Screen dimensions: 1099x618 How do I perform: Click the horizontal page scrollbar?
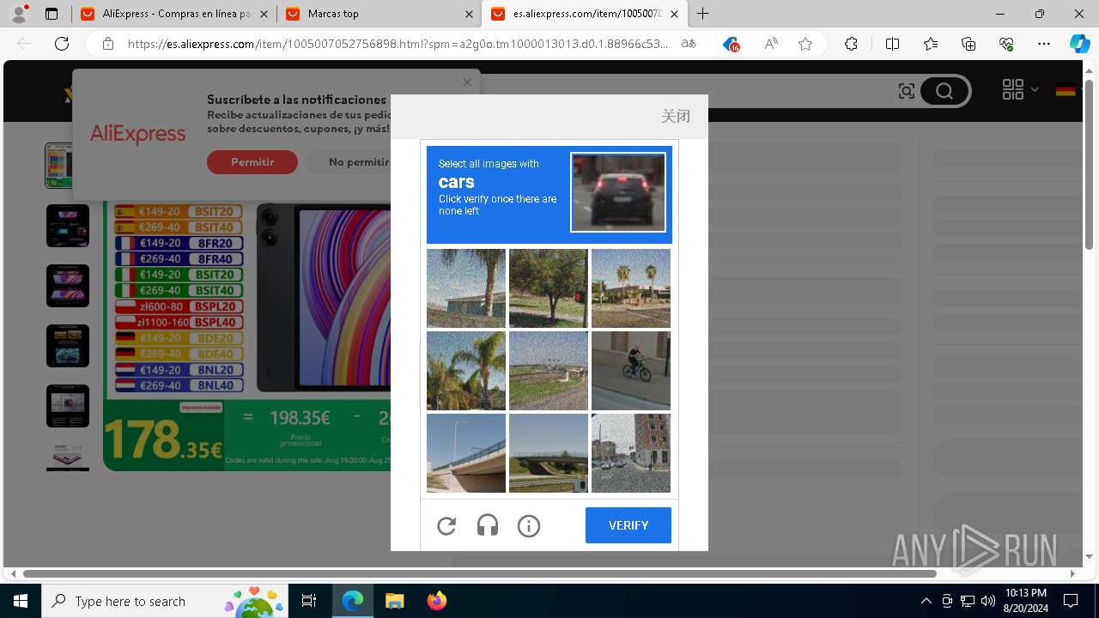tap(479, 573)
